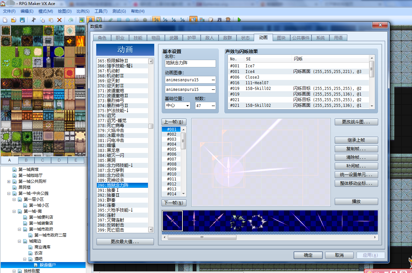Click the Paste toolbar icon
Viewport: 412px width, 273px height.
(x=51, y=20)
